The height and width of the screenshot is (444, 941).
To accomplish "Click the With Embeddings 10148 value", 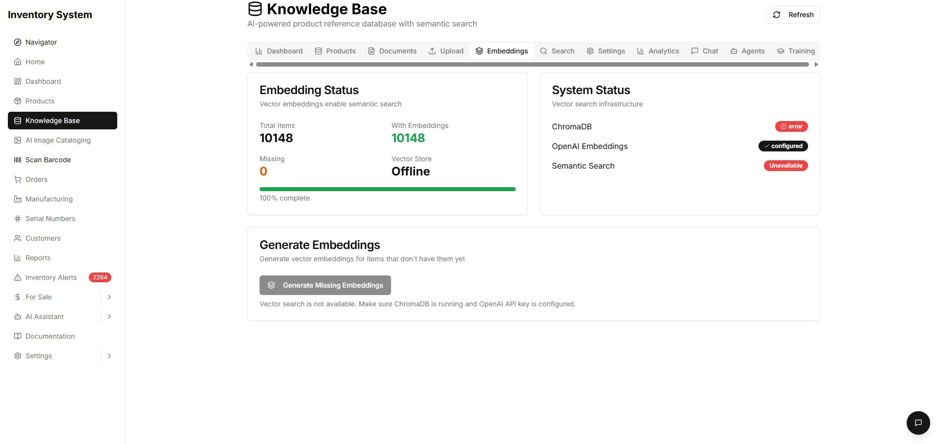I will click(408, 138).
